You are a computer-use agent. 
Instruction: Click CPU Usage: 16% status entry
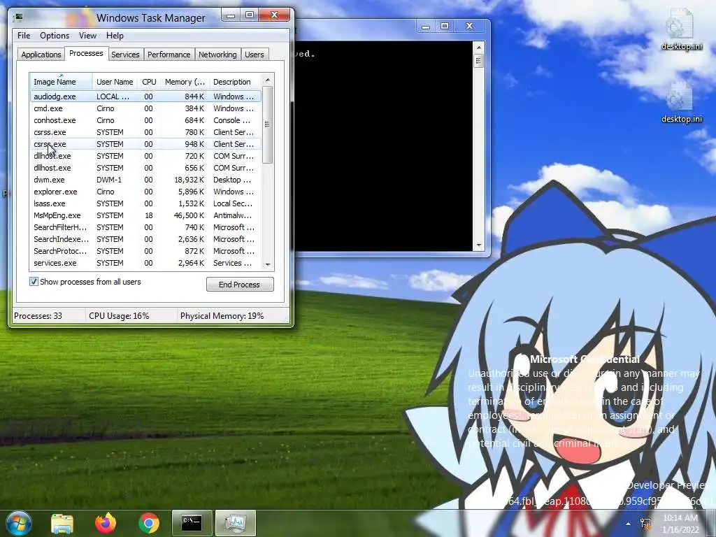pos(119,316)
